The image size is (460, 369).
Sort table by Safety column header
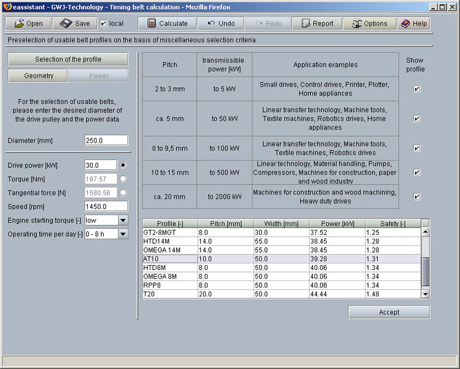(392, 223)
